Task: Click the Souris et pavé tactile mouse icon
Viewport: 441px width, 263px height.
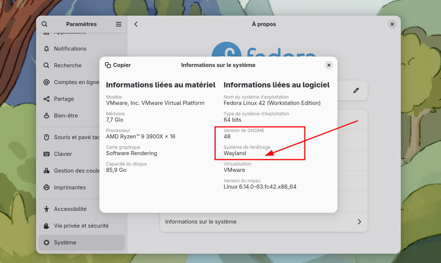Action: (47, 137)
